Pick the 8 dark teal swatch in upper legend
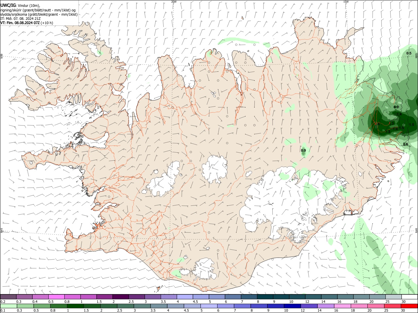Screen dimensions: 418x313 (x=265, y=297)
